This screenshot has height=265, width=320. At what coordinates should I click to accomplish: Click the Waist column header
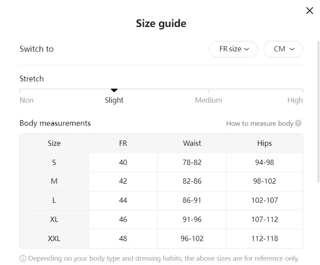pos(192,143)
